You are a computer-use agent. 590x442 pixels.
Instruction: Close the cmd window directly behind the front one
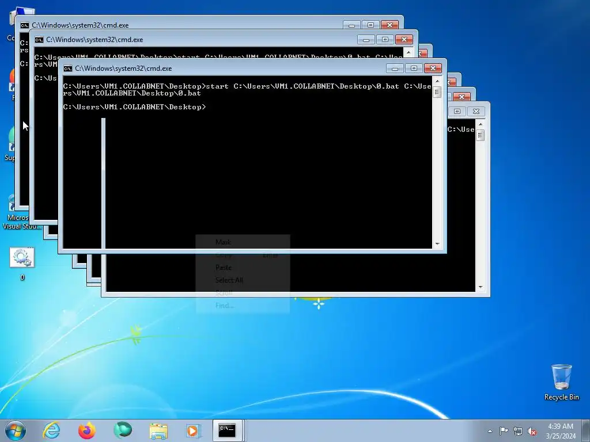coord(404,40)
